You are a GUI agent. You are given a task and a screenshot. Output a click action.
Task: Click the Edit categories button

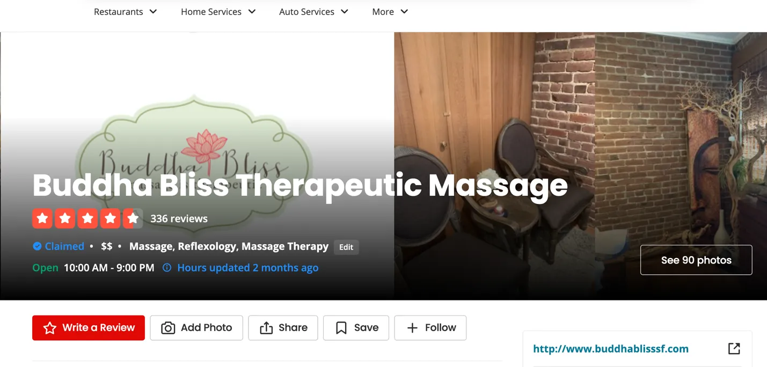pos(346,247)
